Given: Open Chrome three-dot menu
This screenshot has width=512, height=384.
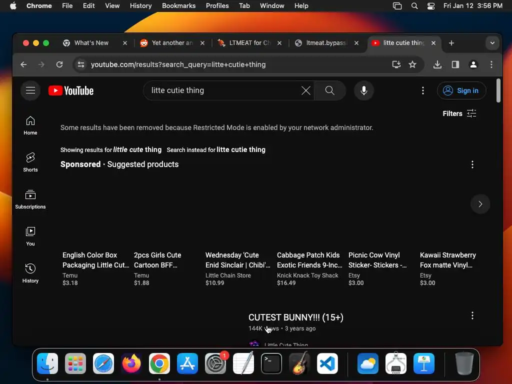Looking at the screenshot, I should click(491, 64).
